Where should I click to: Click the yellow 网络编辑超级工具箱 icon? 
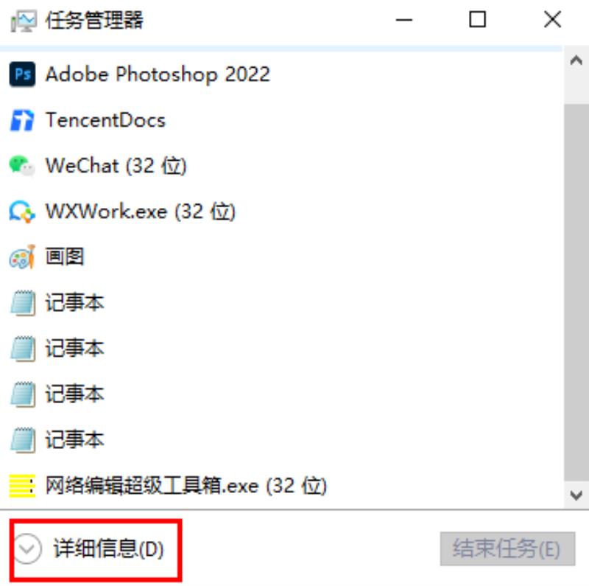[x=22, y=486]
